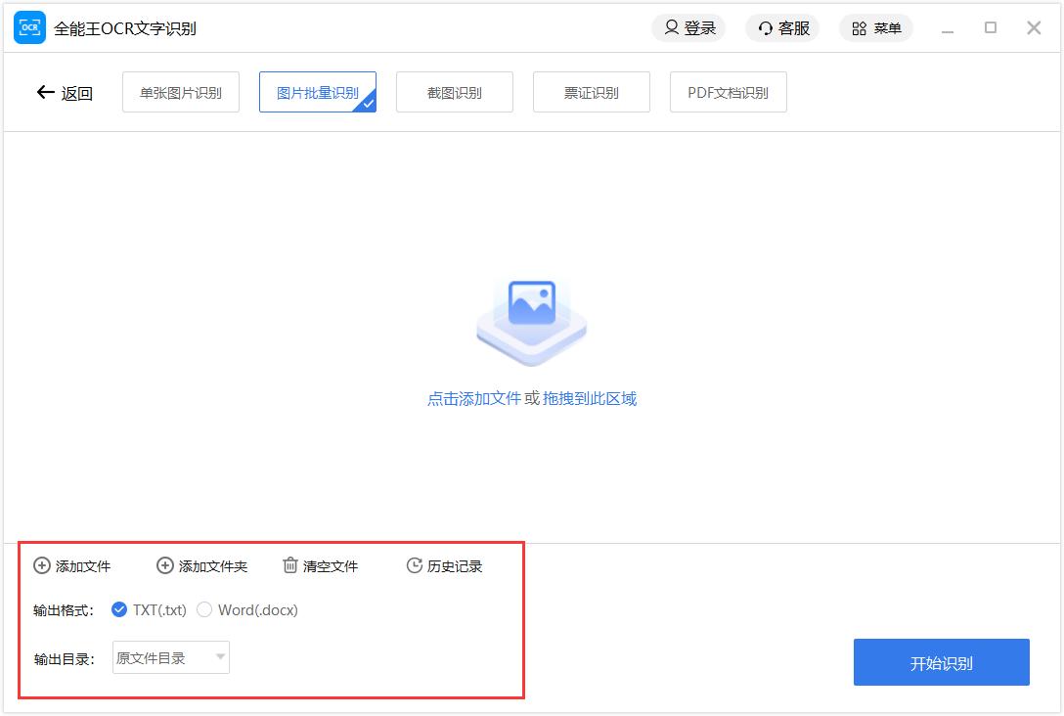This screenshot has width=1064, height=716.
Task: Click the 点击添加文件 link
Action: click(474, 399)
